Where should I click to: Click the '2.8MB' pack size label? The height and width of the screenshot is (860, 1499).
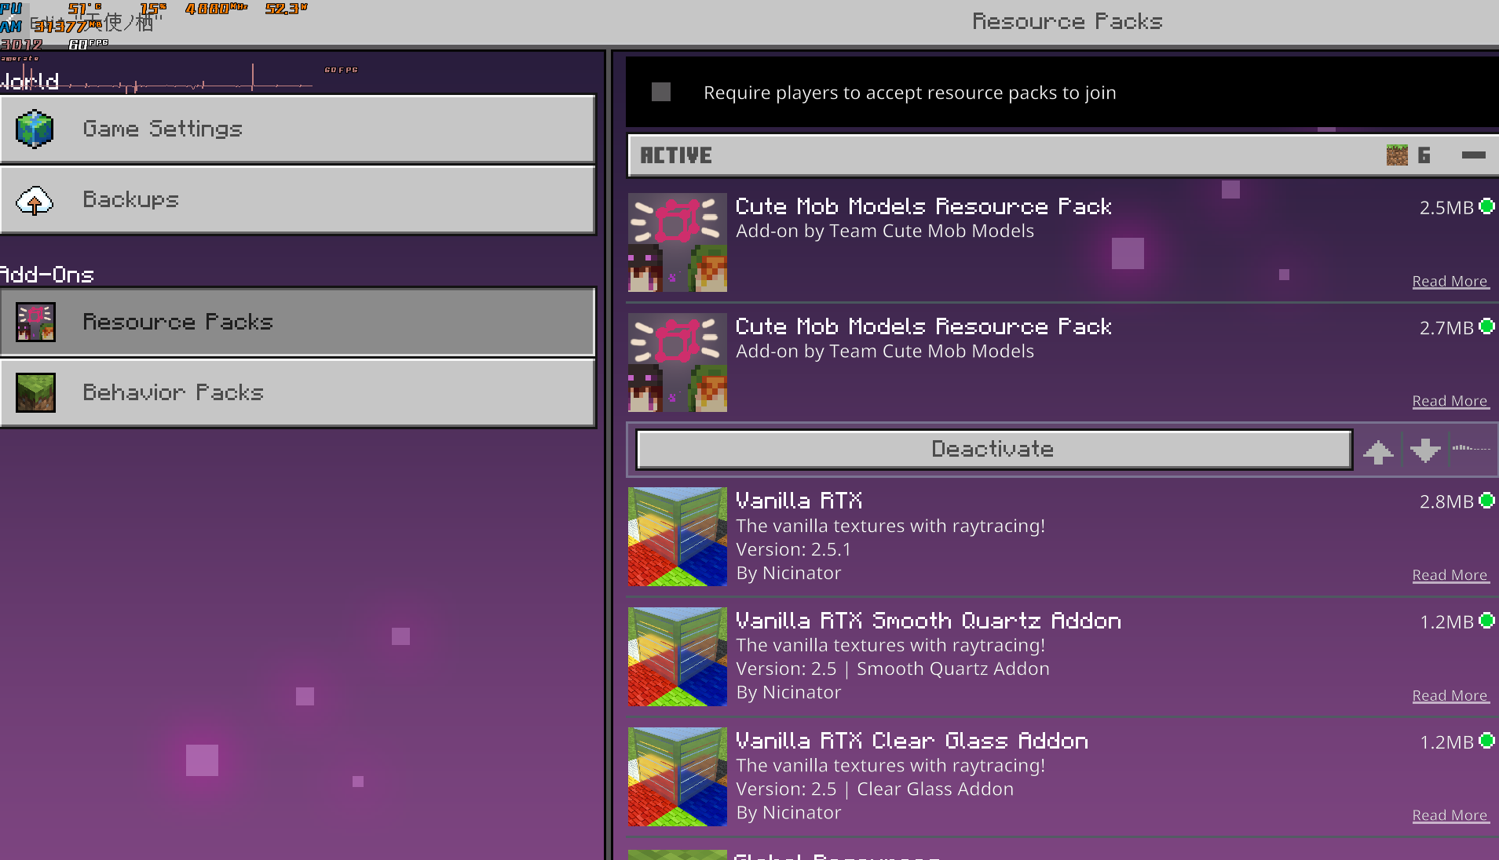(x=1446, y=502)
